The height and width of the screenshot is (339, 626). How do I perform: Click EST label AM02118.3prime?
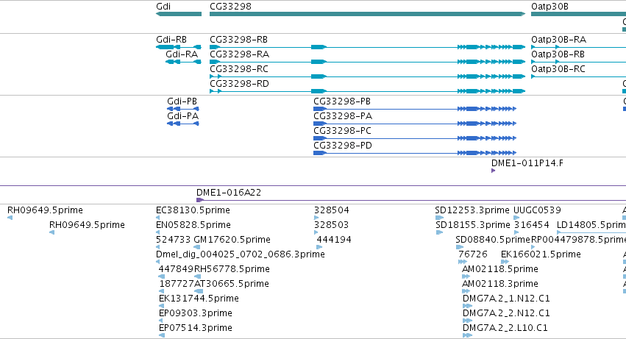pyautogui.click(x=500, y=284)
